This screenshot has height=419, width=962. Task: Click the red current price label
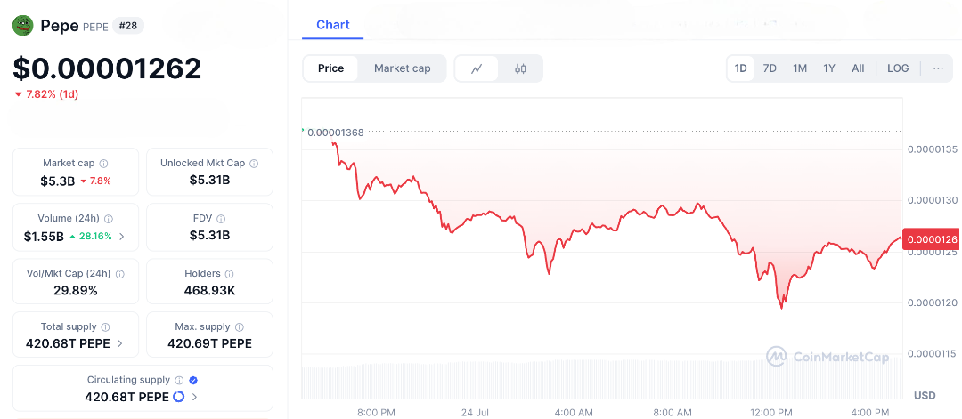tap(930, 238)
